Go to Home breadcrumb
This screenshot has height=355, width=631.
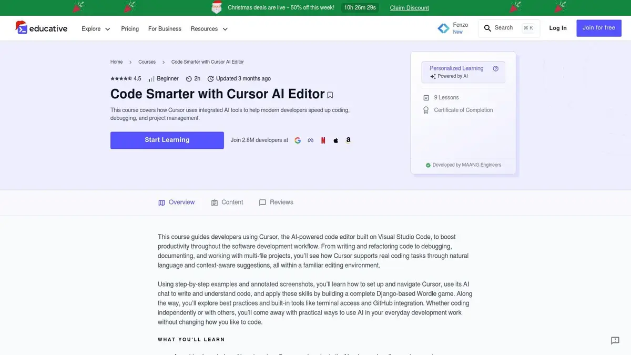pyautogui.click(x=116, y=62)
